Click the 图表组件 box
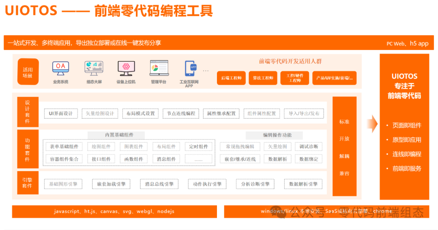 (133, 146)
